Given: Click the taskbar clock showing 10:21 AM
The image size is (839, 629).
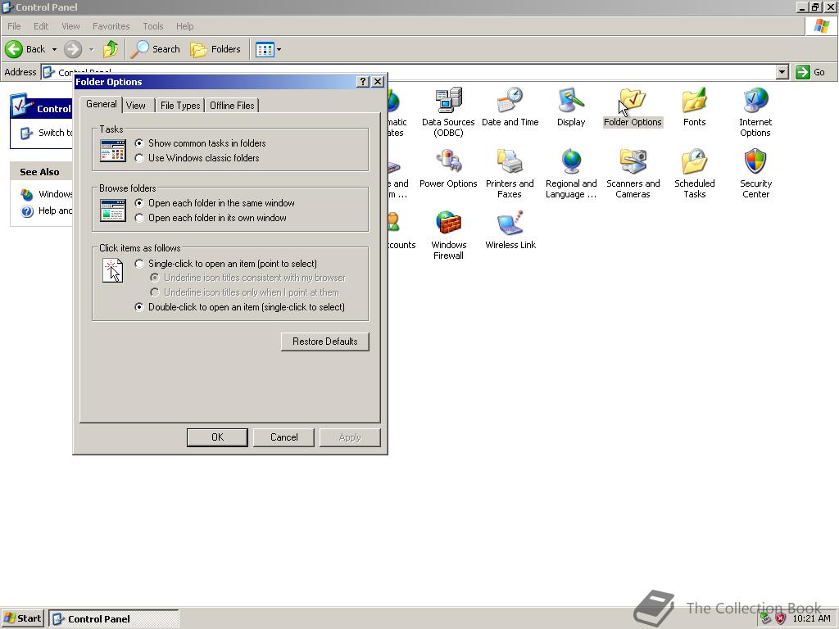Looking at the screenshot, I should (x=811, y=619).
